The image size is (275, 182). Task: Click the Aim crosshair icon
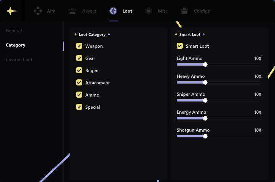click(x=38, y=11)
